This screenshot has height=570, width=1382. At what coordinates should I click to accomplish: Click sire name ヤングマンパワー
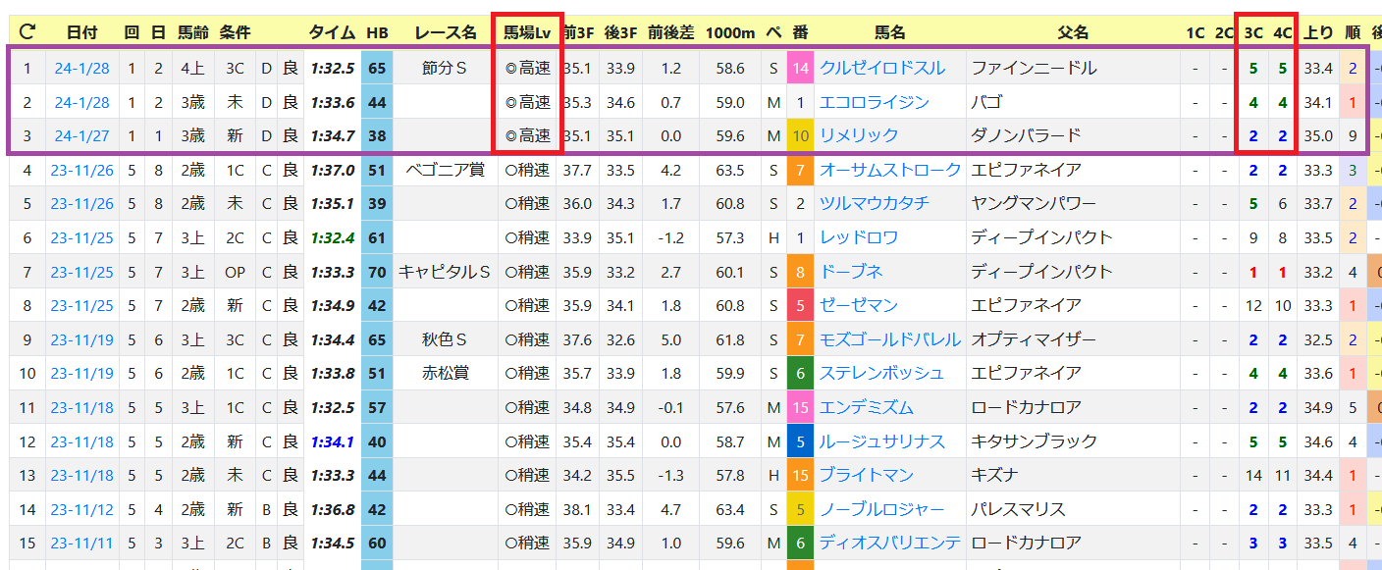(1034, 203)
